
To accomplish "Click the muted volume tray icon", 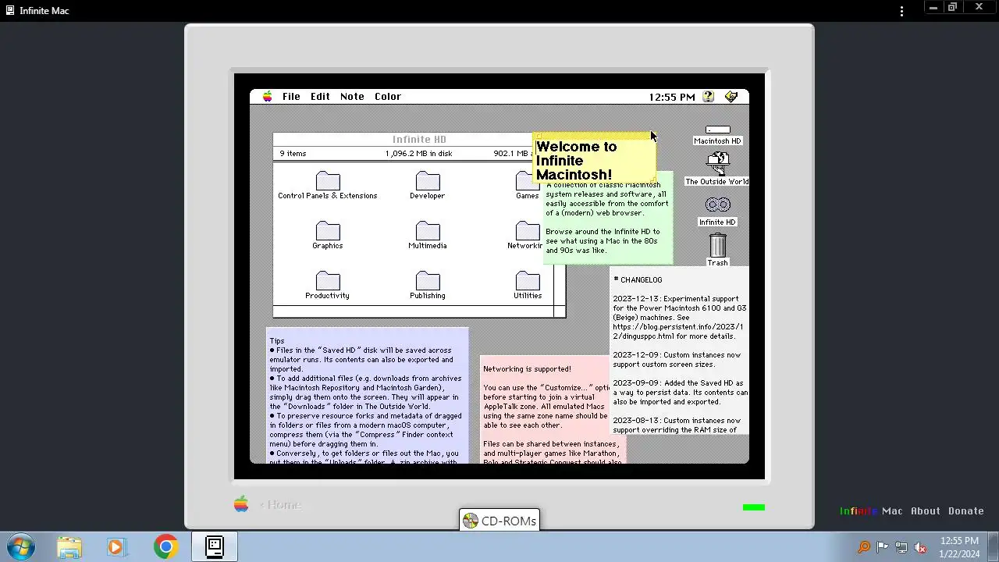I will click(x=920, y=547).
